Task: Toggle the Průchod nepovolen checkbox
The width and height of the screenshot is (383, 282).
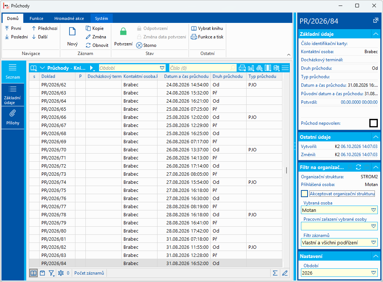Action: point(373,123)
